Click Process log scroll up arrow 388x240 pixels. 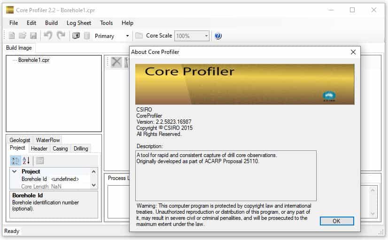click(372, 190)
